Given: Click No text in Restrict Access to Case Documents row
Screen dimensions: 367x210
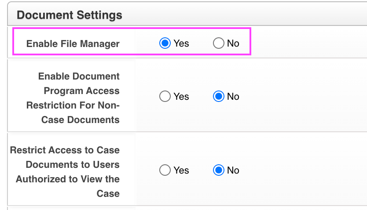Looking at the screenshot, I should click(233, 170).
